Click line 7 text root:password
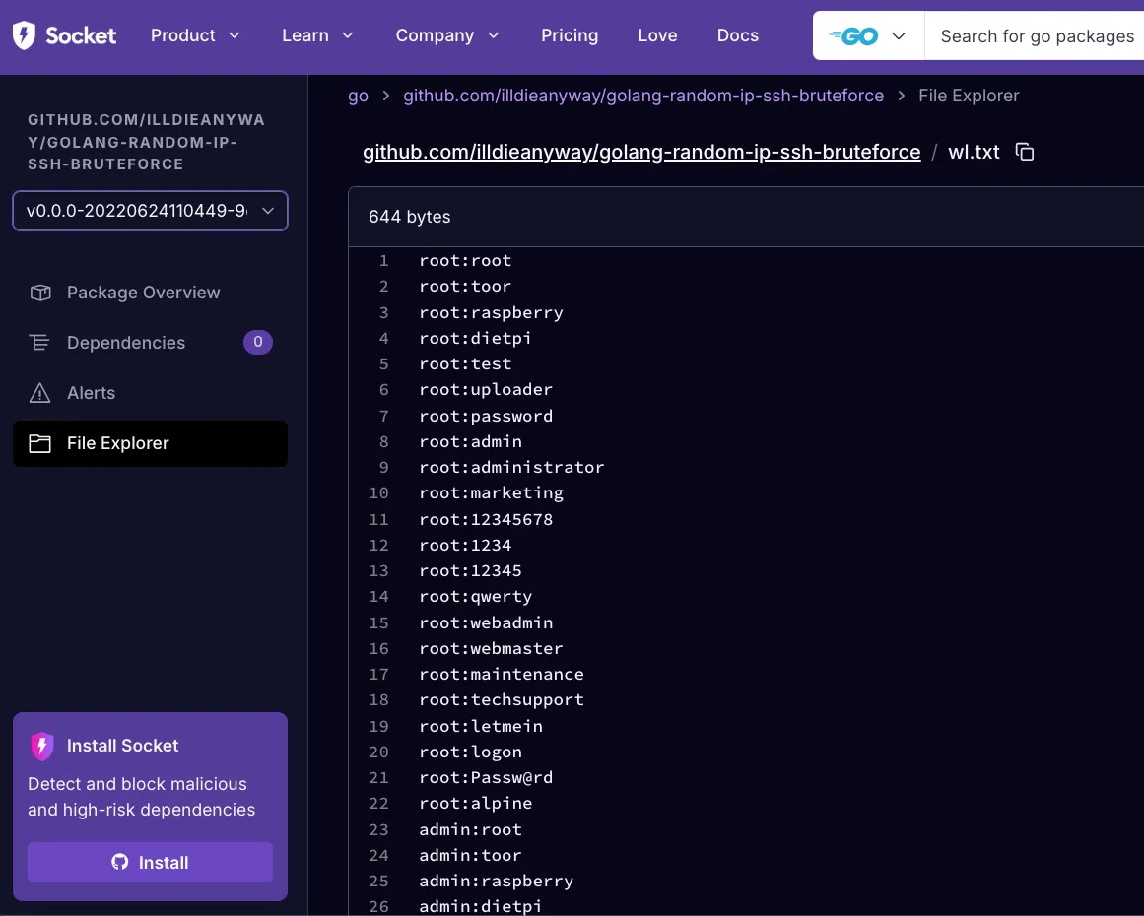The width and height of the screenshot is (1144, 916). pyautogui.click(x=486, y=416)
